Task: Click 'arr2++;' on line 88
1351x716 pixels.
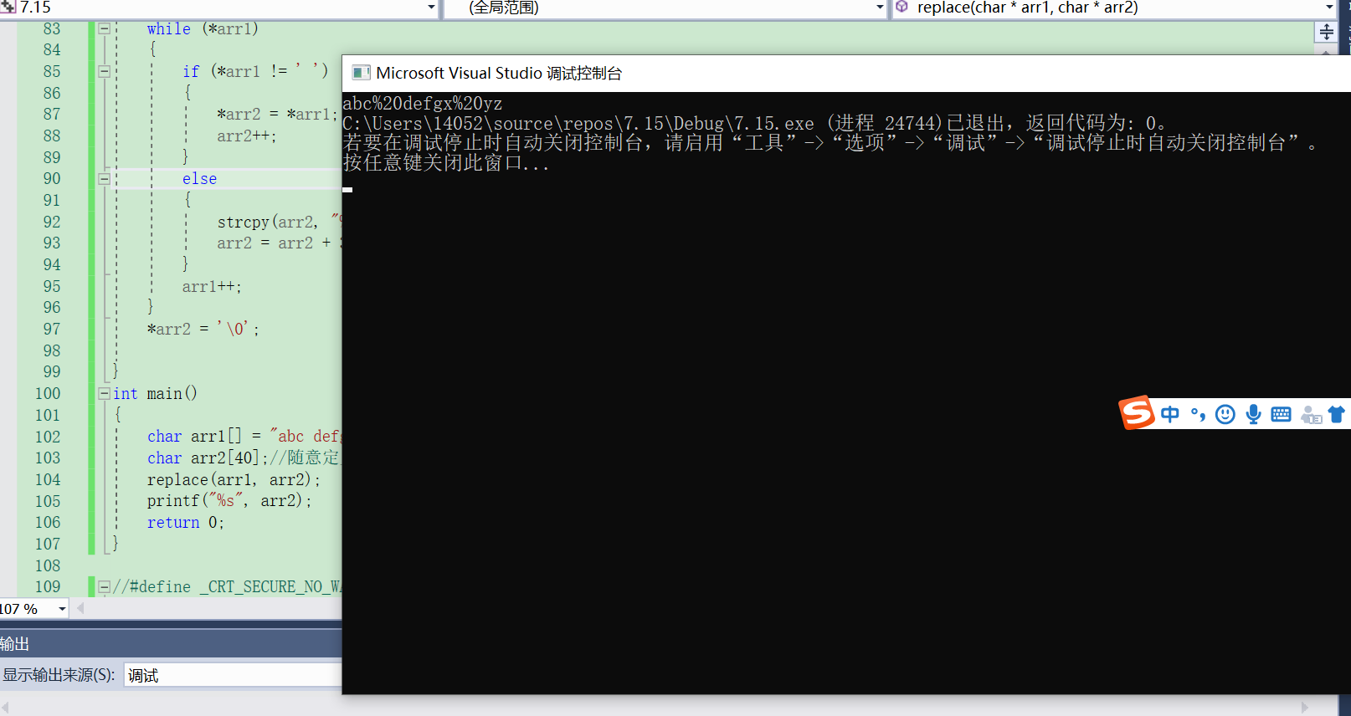Action: click(x=247, y=136)
